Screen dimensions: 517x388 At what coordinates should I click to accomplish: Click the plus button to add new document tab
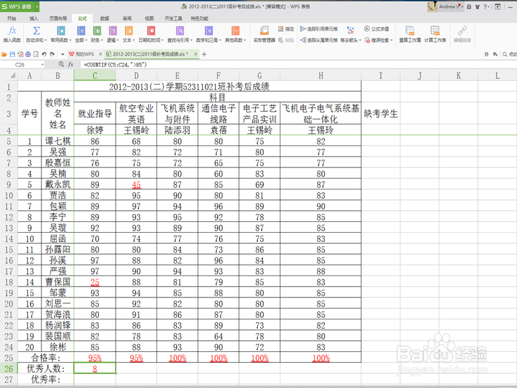204,54
